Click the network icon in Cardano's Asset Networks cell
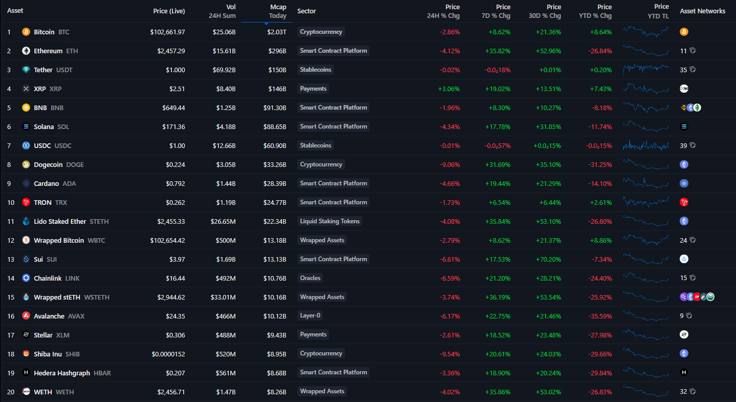The height and width of the screenshot is (402, 736). [x=684, y=183]
